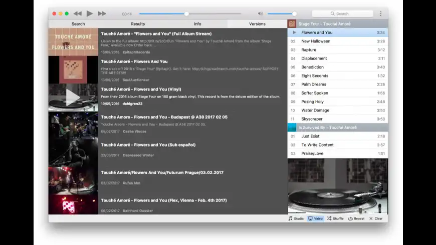The height and width of the screenshot is (245, 436).
Task: Collapse the Stage Four album header
Action: [338, 24]
